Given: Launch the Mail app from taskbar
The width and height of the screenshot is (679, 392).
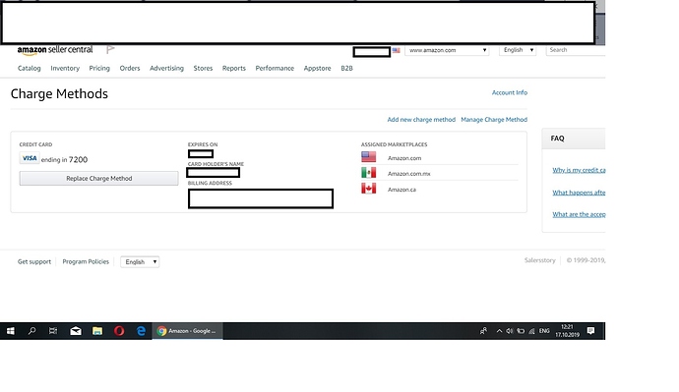Looking at the screenshot, I should (76, 331).
